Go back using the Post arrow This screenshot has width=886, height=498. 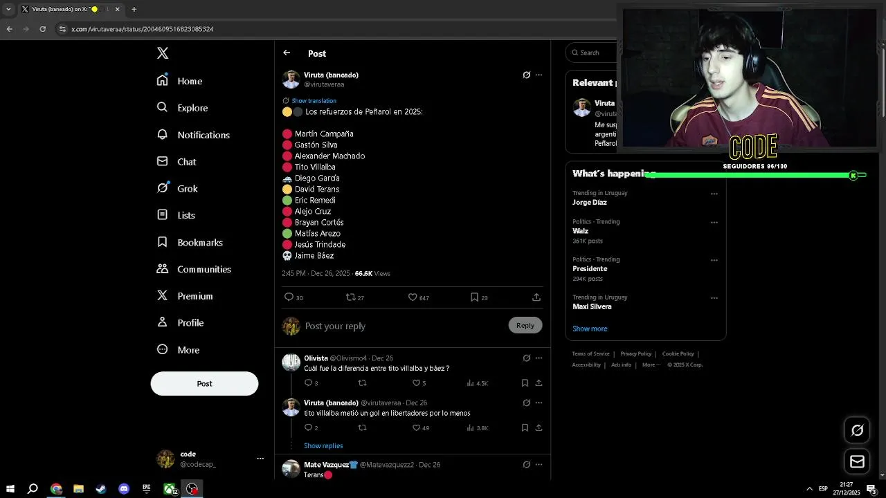click(x=287, y=53)
